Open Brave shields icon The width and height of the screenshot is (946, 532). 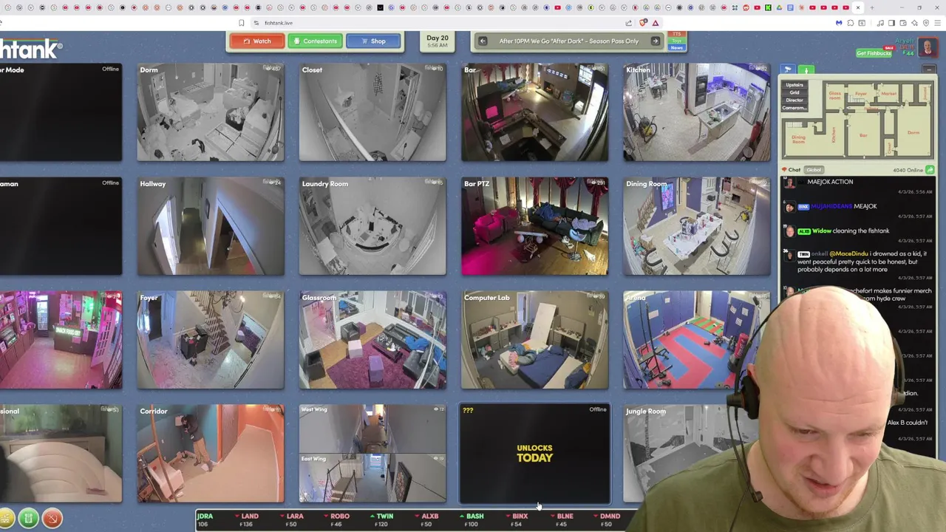pyautogui.click(x=643, y=23)
